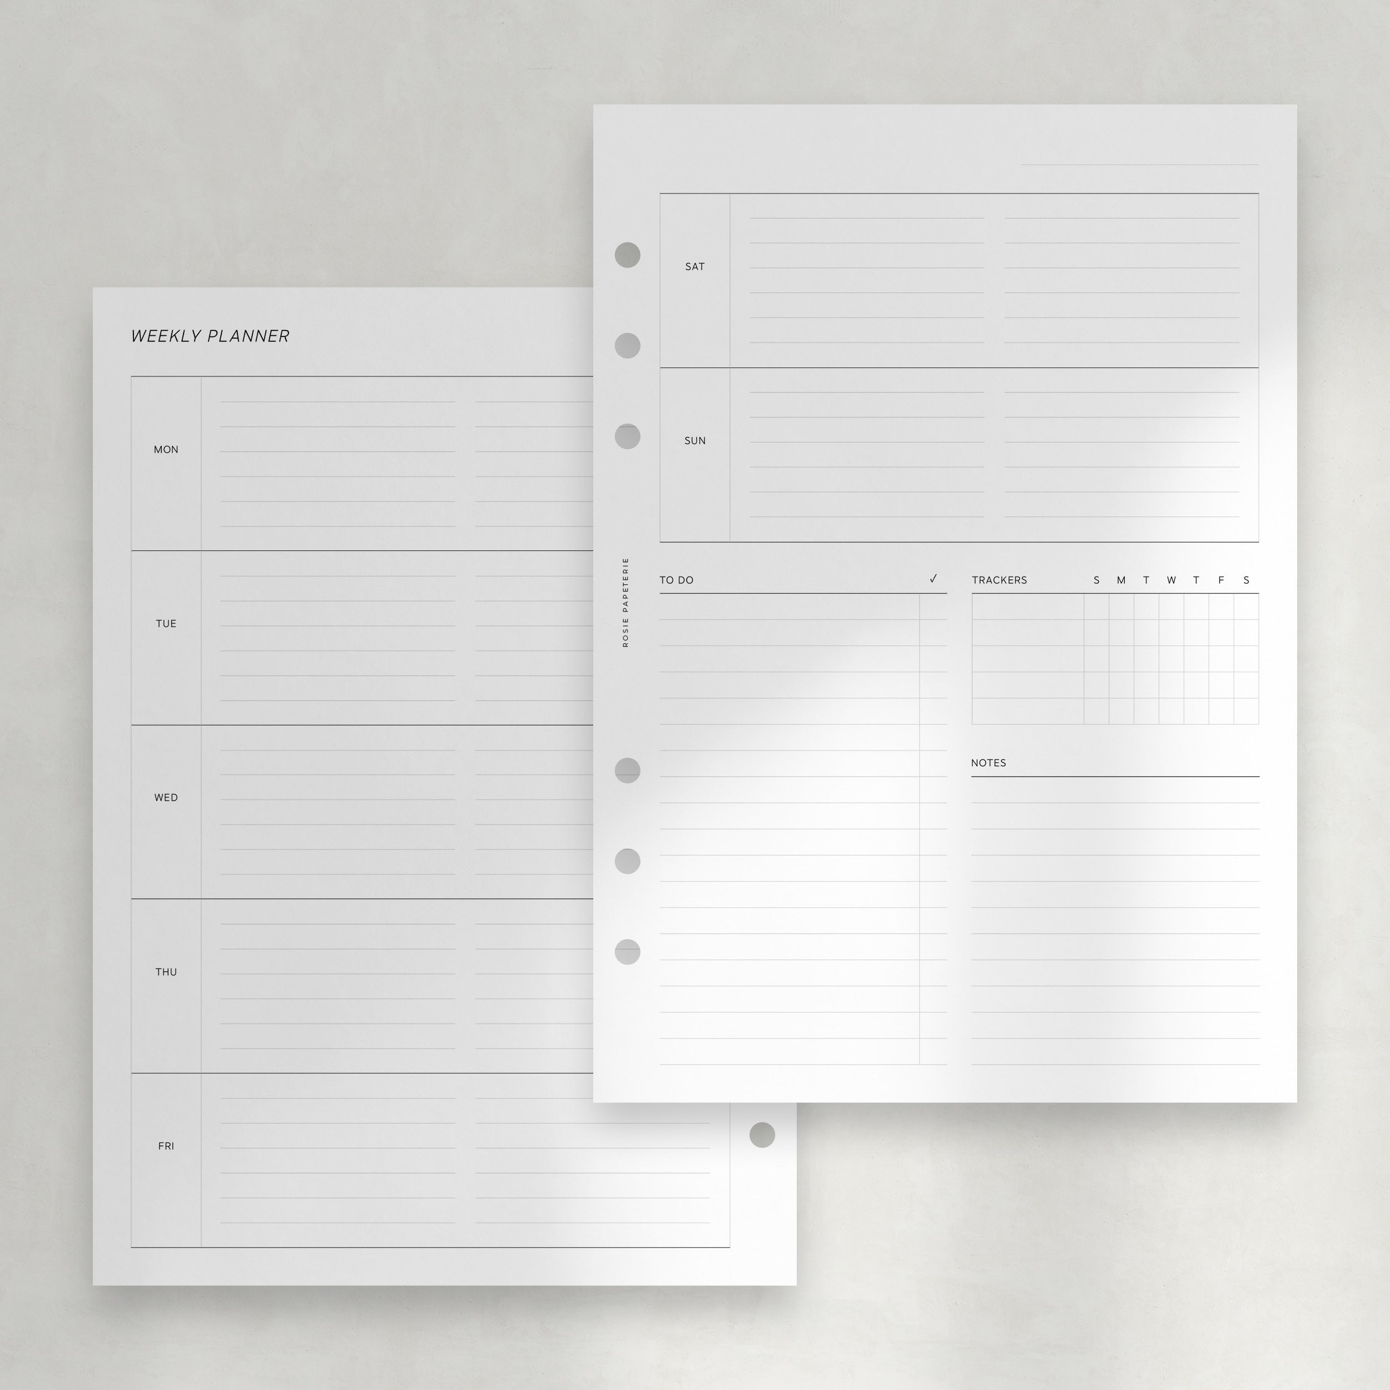Select the WEEKLY PLANNER title
Image resolution: width=1390 pixels, height=1390 pixels.
pos(223,334)
